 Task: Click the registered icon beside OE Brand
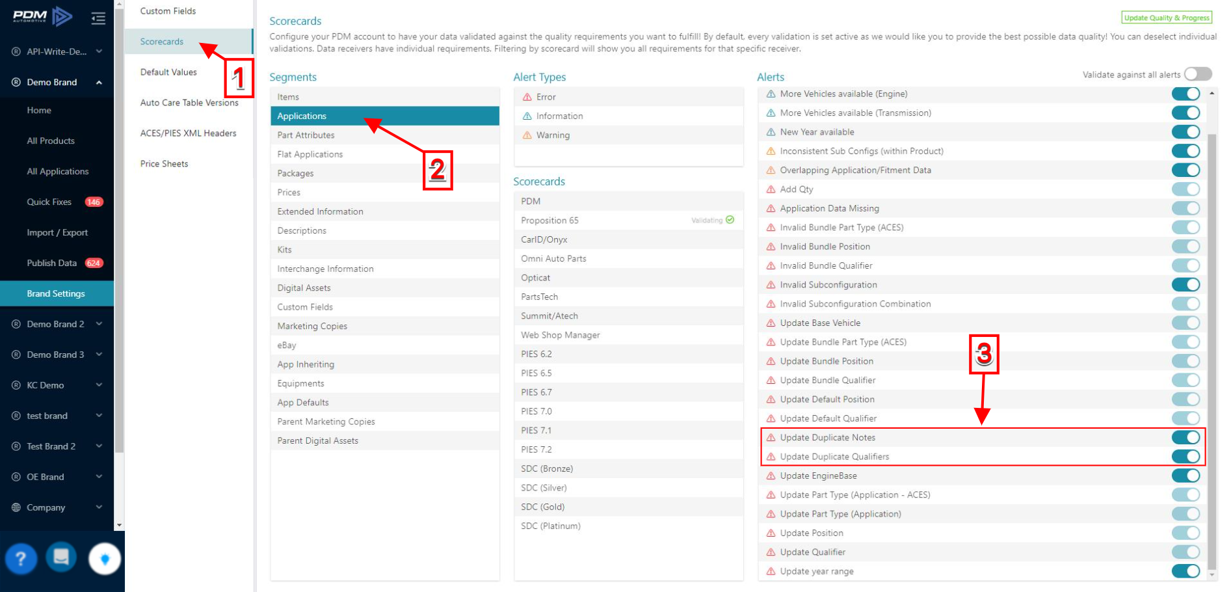tap(16, 477)
